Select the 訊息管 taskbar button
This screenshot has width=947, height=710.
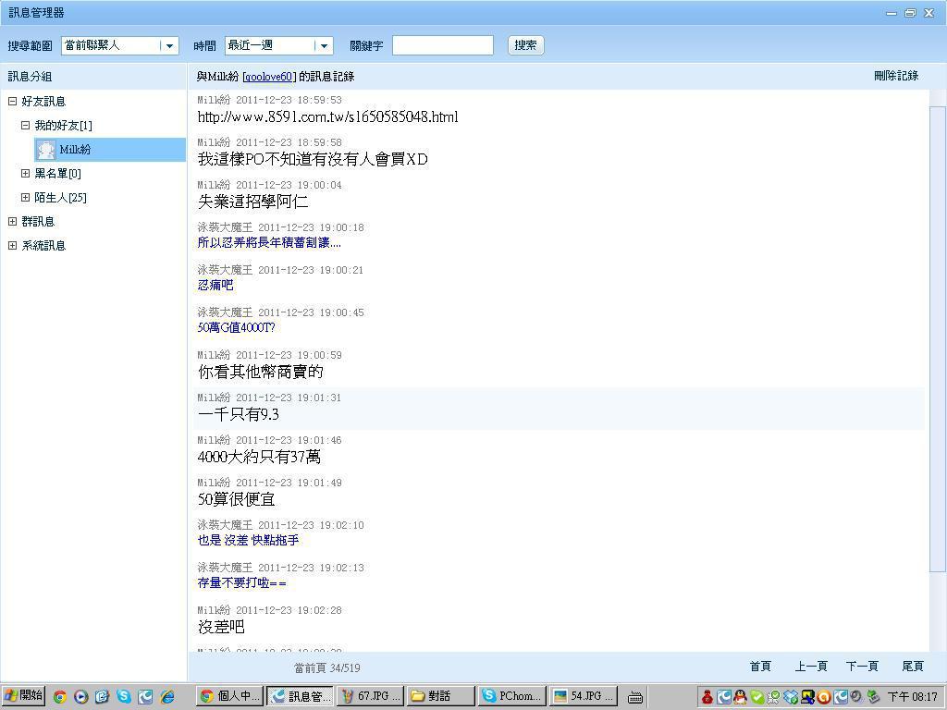301,696
